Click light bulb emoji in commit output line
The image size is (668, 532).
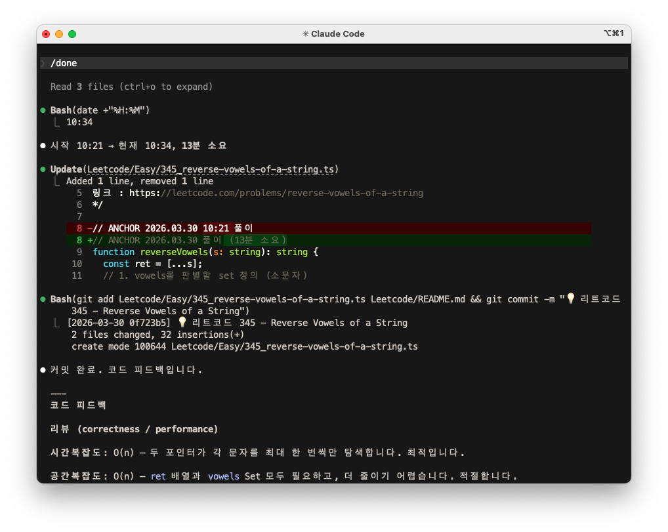[182, 323]
